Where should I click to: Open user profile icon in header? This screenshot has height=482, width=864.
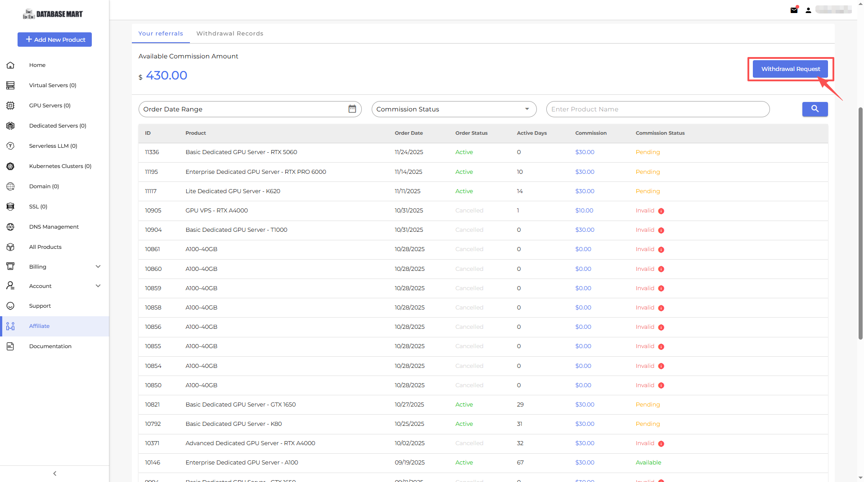pos(808,10)
